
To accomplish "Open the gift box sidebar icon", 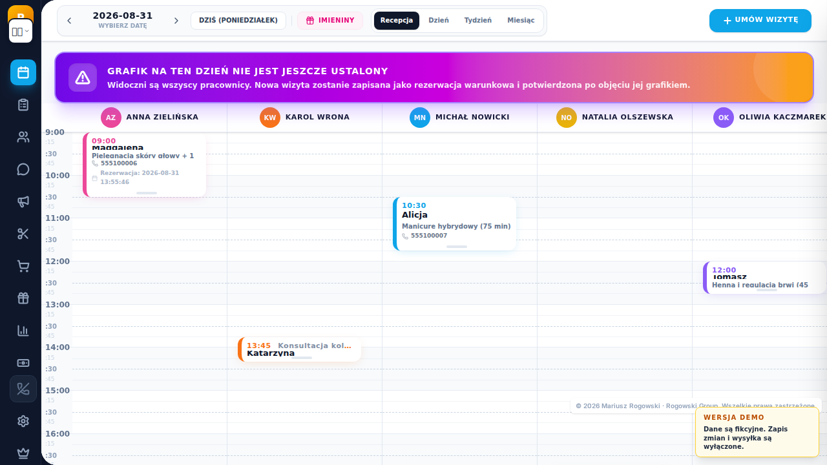I will click(x=23, y=298).
